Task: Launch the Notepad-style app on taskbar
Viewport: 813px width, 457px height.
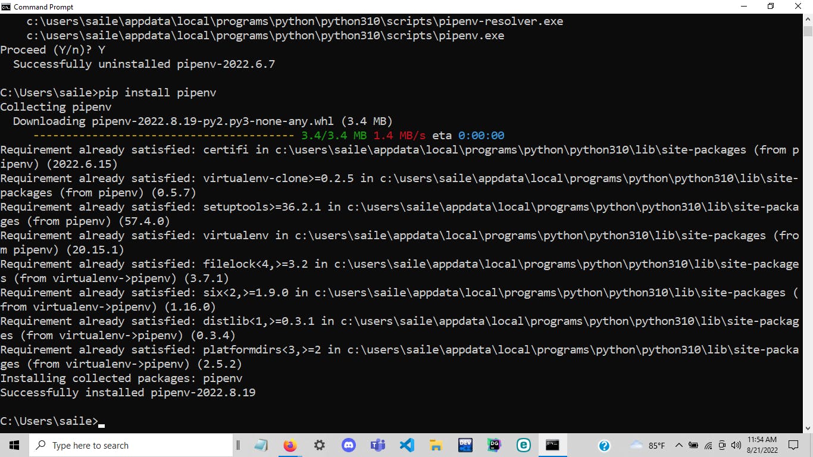Action: pyautogui.click(x=261, y=445)
